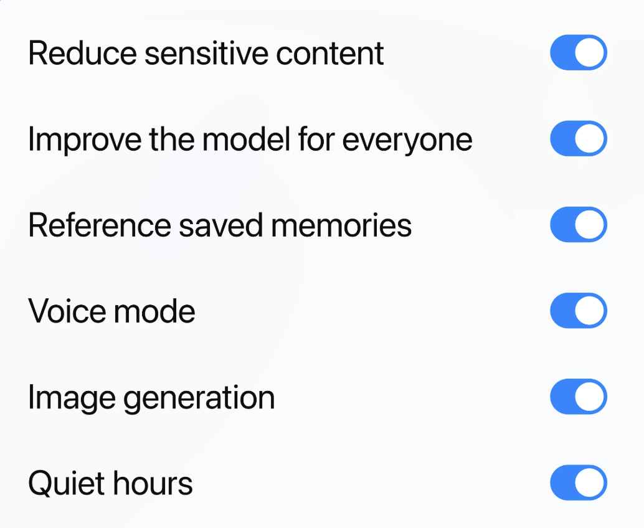The image size is (644, 528).
Task: Click knob of Improve the model switch
Action: [590, 139]
